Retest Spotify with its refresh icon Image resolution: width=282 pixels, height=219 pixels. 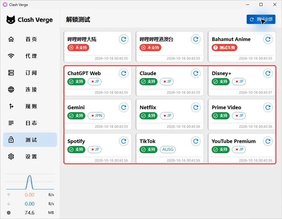coord(124,141)
